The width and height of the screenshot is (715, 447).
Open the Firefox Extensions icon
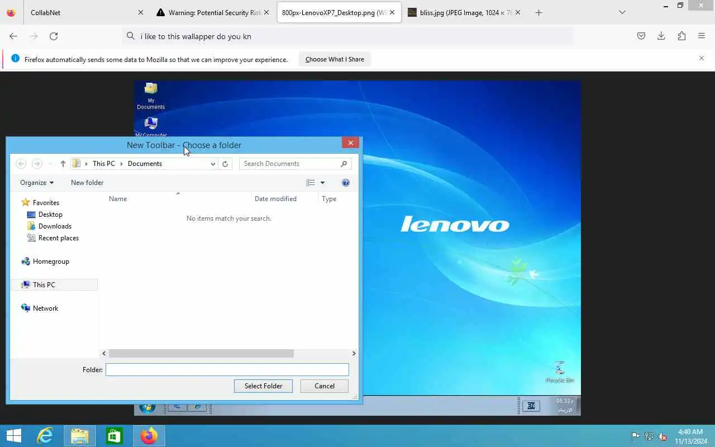(x=681, y=36)
